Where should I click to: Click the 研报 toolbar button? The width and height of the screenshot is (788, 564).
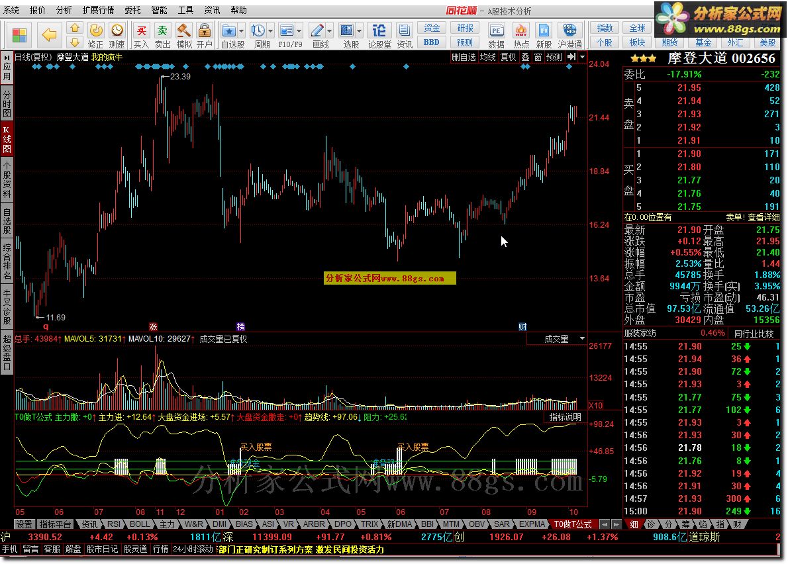[x=465, y=28]
